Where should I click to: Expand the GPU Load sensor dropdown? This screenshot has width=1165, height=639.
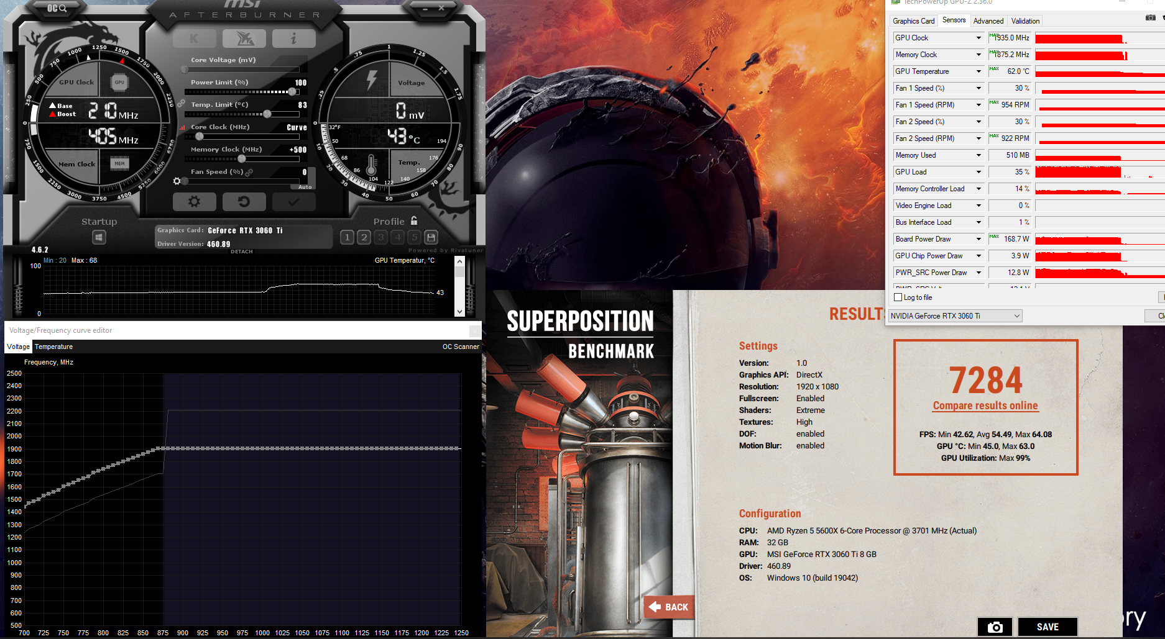click(x=979, y=172)
